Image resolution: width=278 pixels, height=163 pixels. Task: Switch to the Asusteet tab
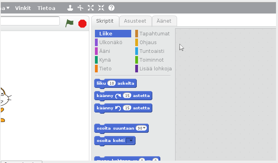tap(135, 21)
